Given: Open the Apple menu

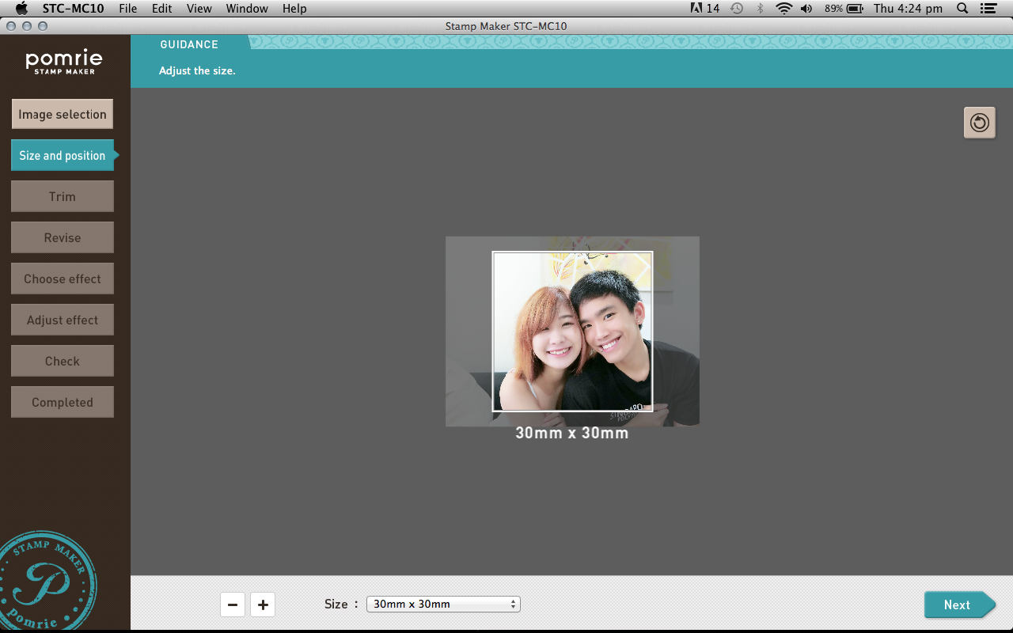Looking at the screenshot, I should (x=21, y=9).
